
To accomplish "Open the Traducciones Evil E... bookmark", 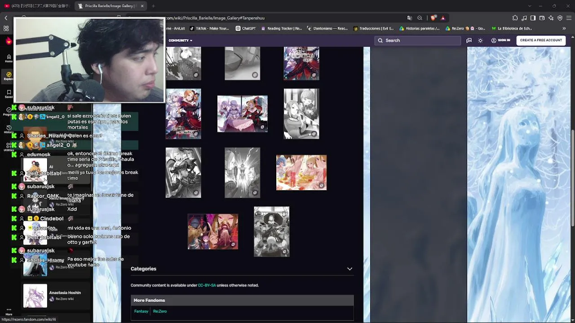I will coord(374,28).
